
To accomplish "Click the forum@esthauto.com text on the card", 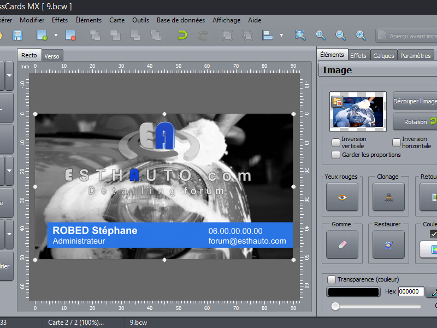I will [247, 241].
